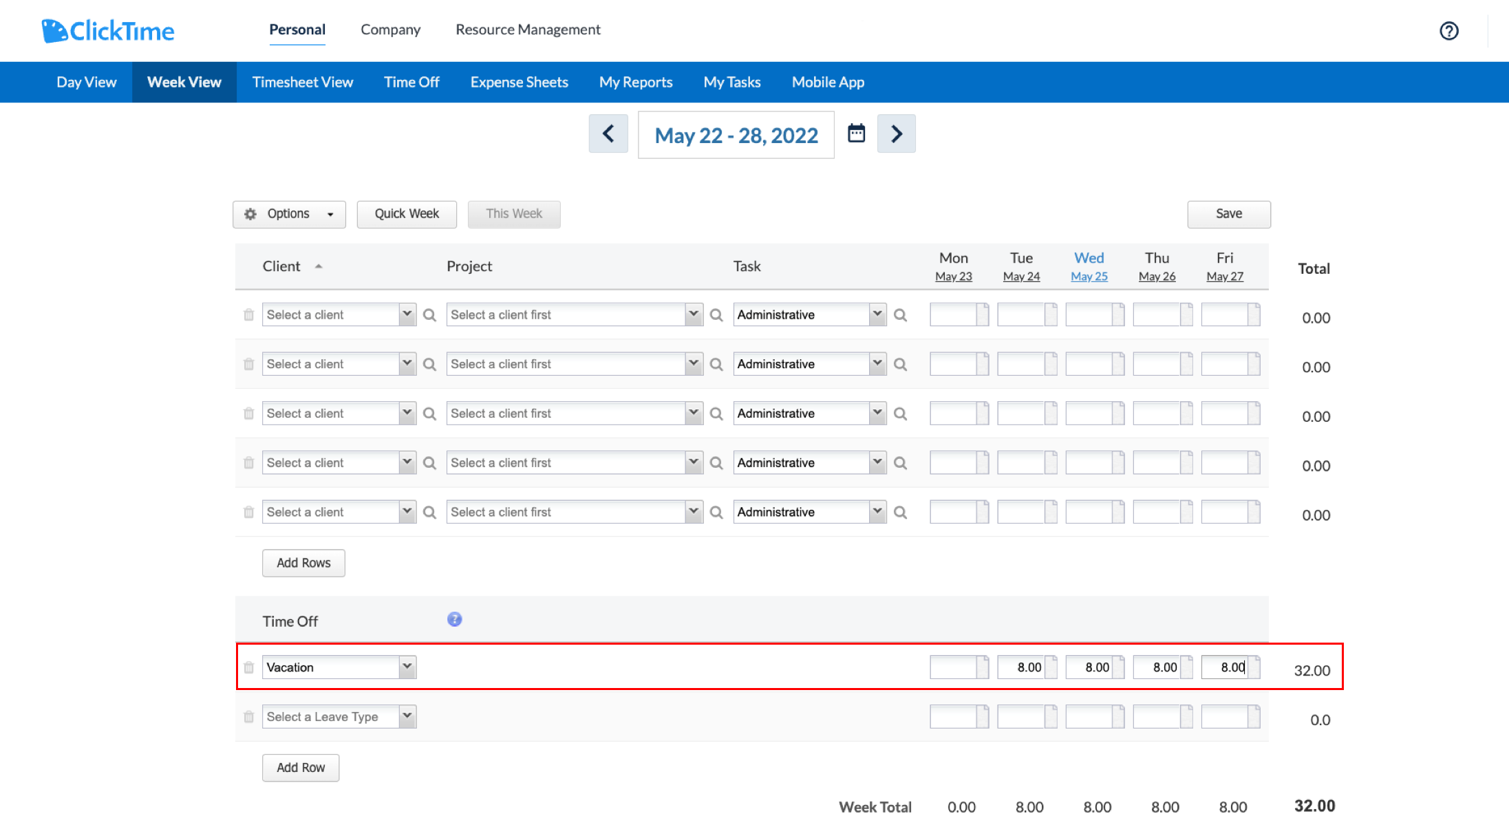Search projects in first row magnifier

coord(716,315)
